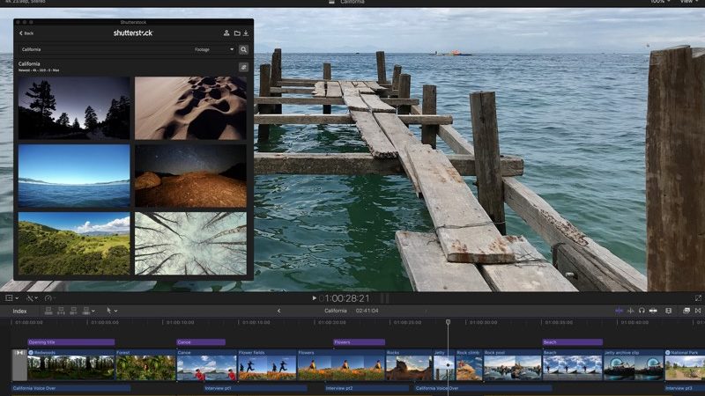Viewport: 705px width, 396px height.
Task: Open the Shutterstock folder icon
Action: point(237,33)
